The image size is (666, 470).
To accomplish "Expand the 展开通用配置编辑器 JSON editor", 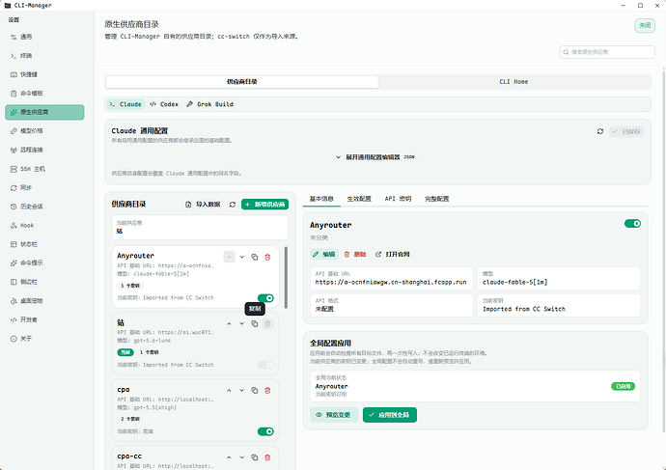I will 375,157.
